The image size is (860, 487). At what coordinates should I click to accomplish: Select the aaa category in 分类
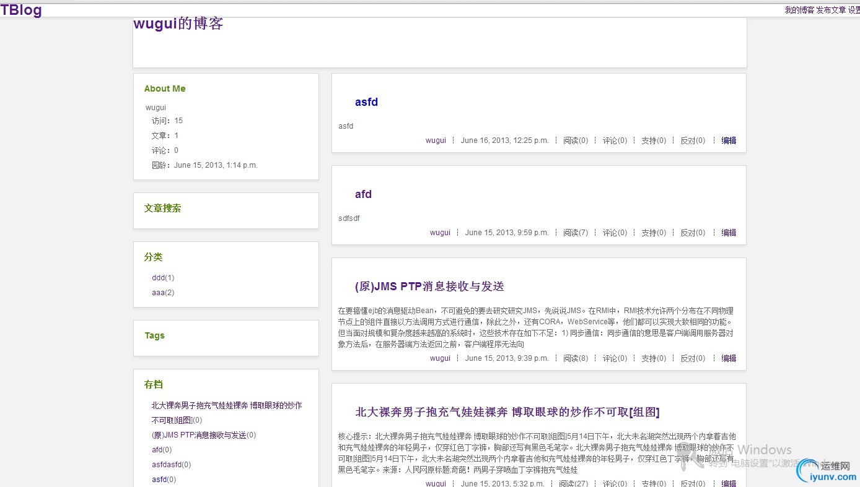pos(158,293)
